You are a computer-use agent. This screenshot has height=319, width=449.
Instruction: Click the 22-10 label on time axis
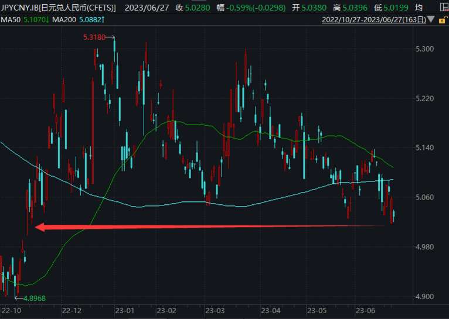pyautogui.click(x=12, y=309)
